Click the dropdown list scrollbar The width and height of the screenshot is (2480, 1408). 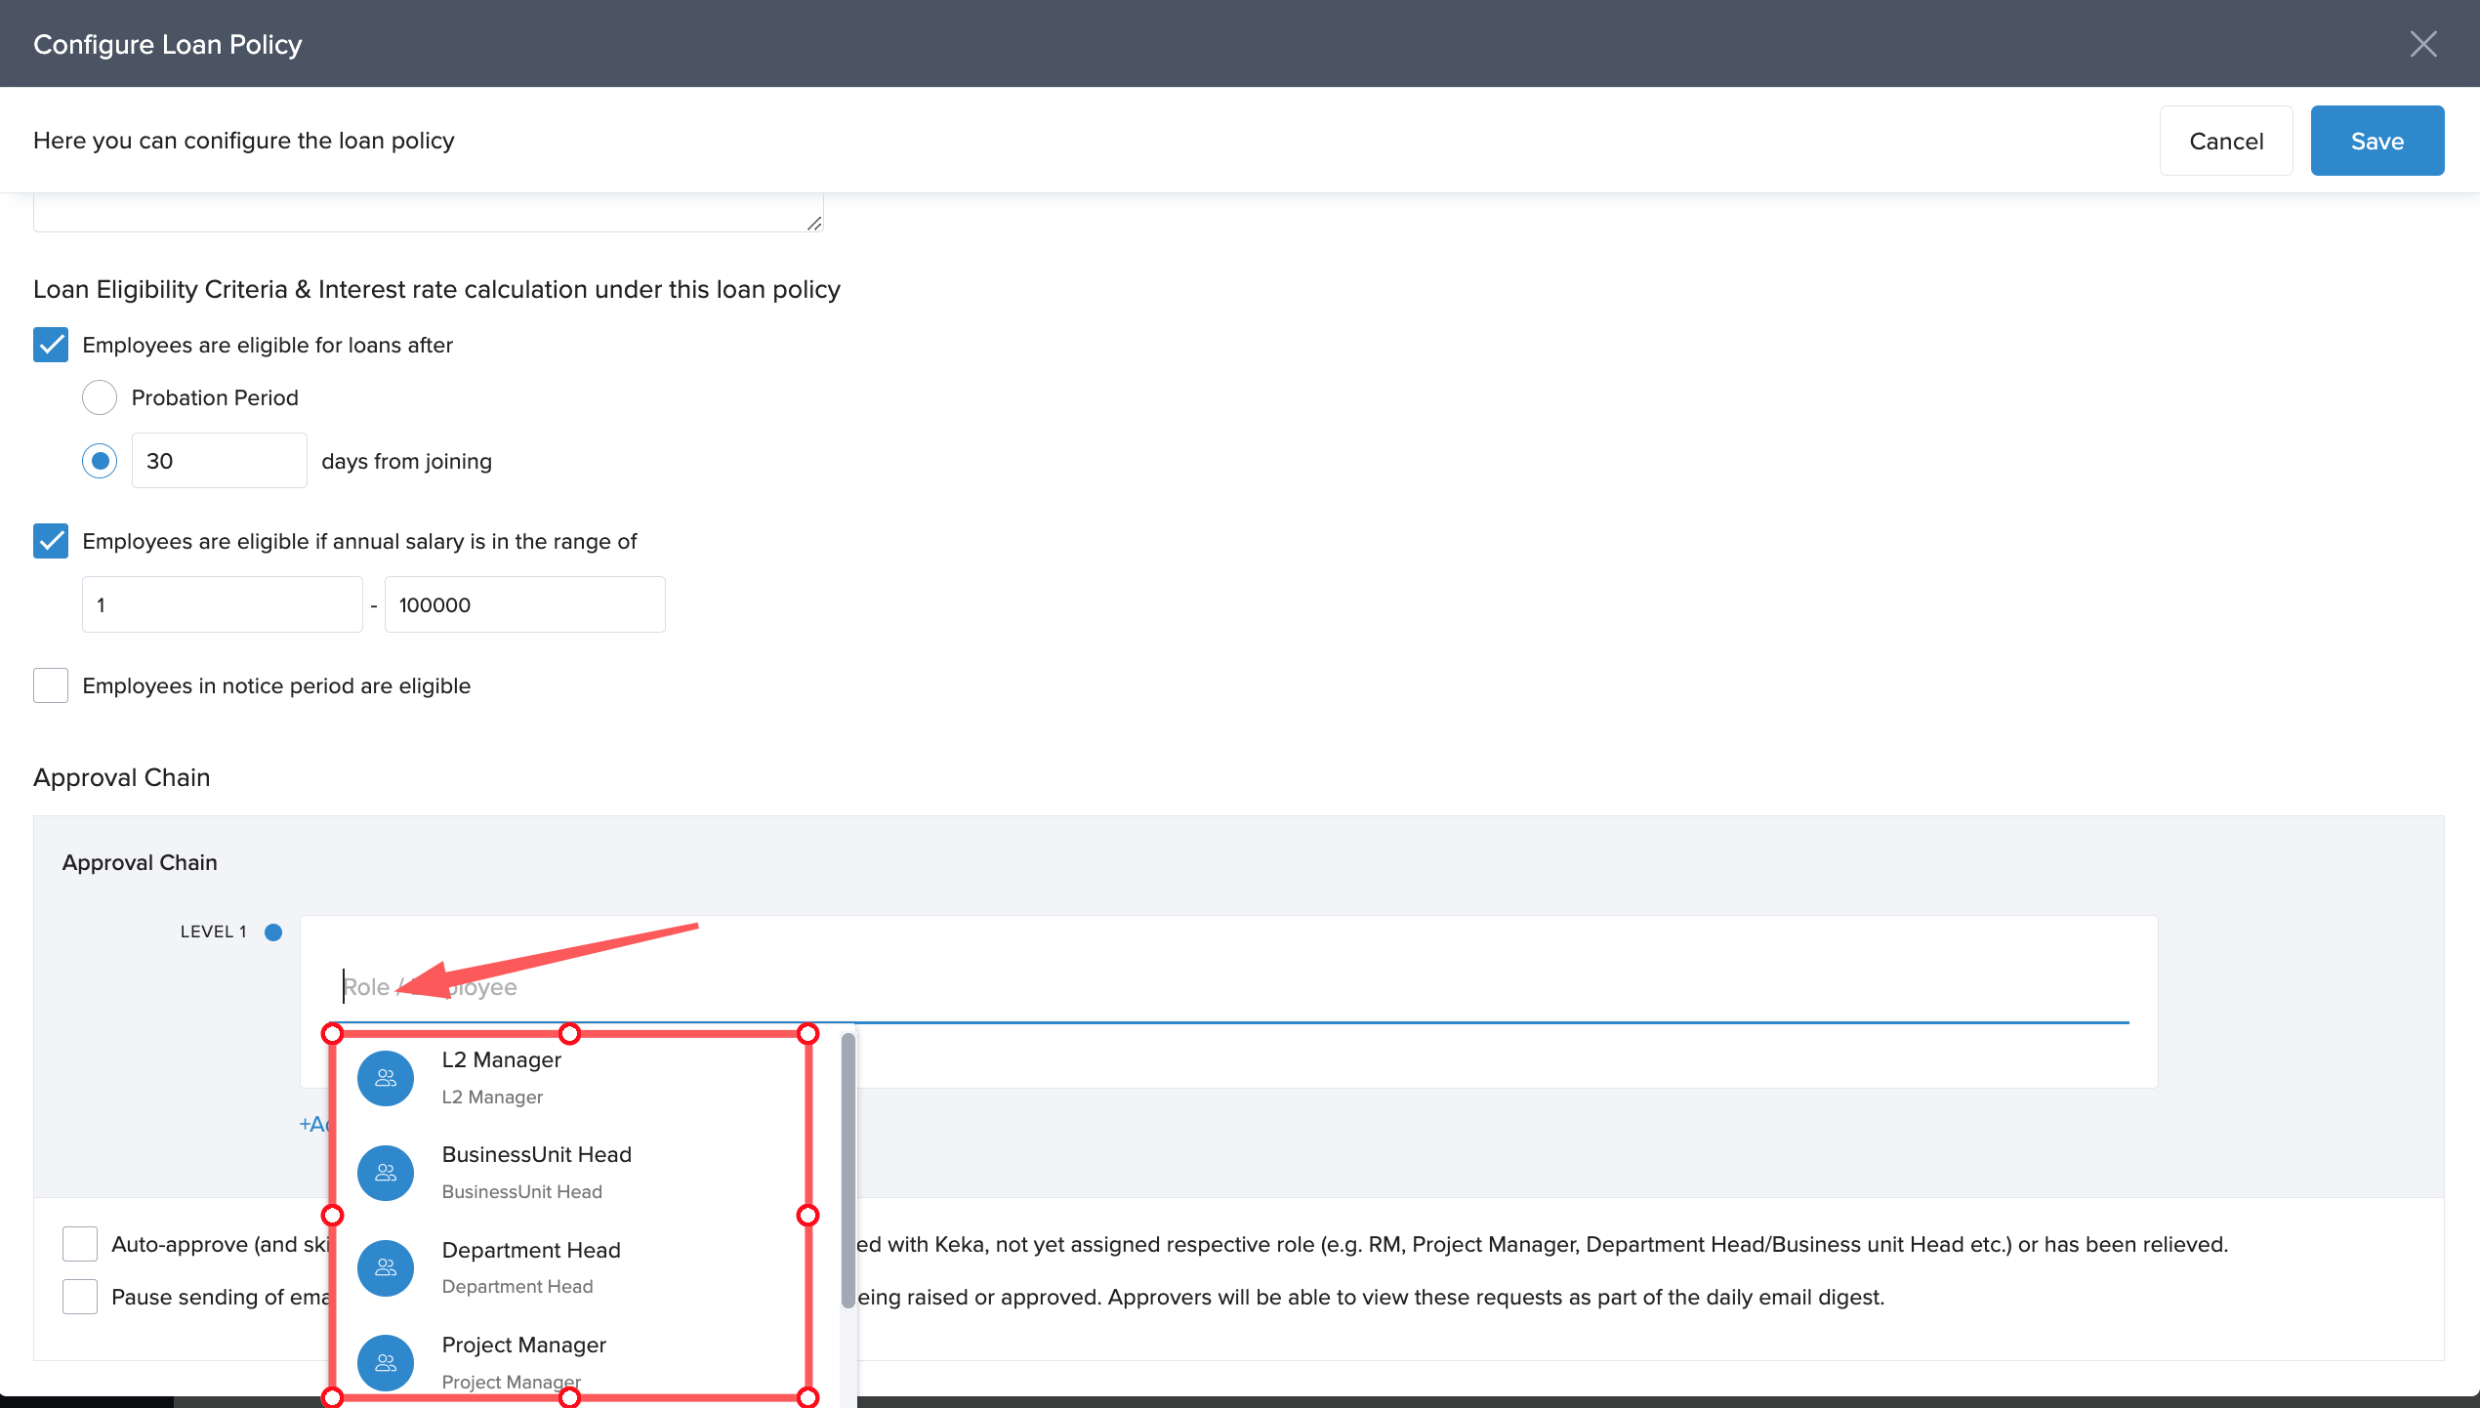tap(847, 1170)
